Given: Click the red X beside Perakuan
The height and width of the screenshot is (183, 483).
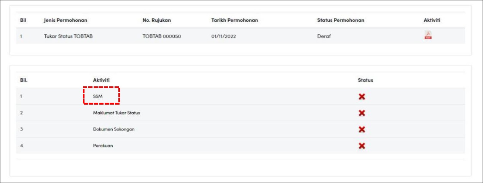Looking at the screenshot, I should [x=362, y=146].
